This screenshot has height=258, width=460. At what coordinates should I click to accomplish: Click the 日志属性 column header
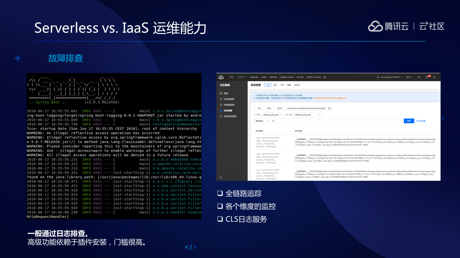point(259,131)
